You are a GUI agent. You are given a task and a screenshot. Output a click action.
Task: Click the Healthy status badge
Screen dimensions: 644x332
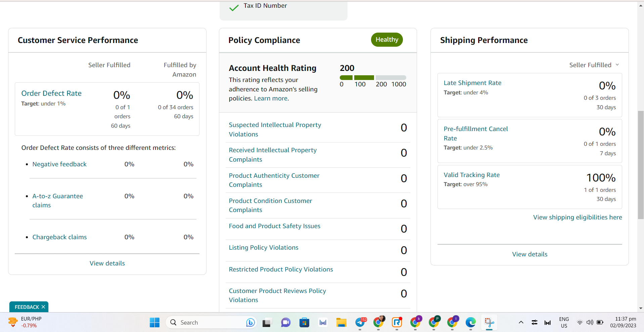(x=387, y=40)
